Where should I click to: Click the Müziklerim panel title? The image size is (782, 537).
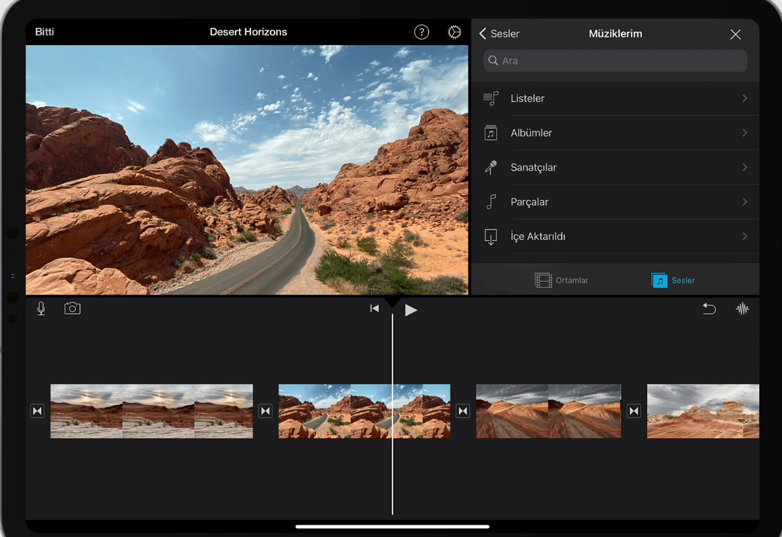click(615, 34)
